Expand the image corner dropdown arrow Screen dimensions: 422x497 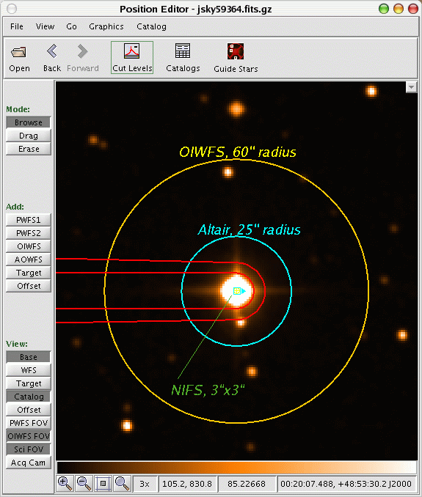[x=411, y=86]
